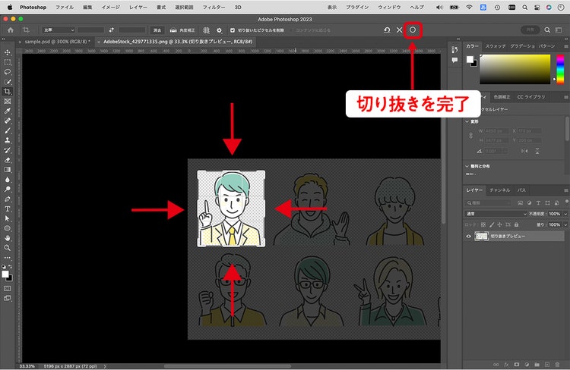Select the Brush tool

pyautogui.click(x=8, y=130)
